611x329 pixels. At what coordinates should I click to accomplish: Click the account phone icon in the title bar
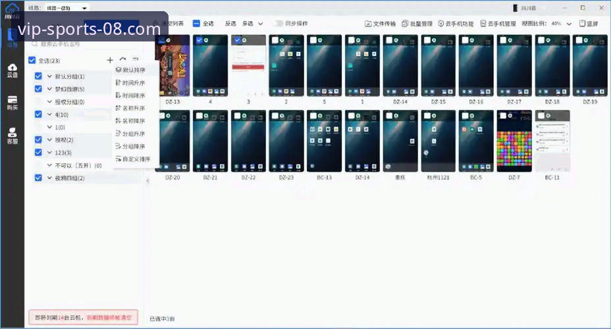click(x=515, y=8)
